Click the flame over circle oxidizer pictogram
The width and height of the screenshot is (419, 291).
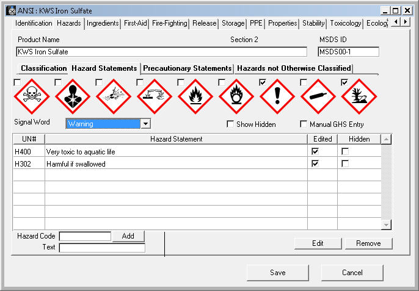tap(236, 96)
